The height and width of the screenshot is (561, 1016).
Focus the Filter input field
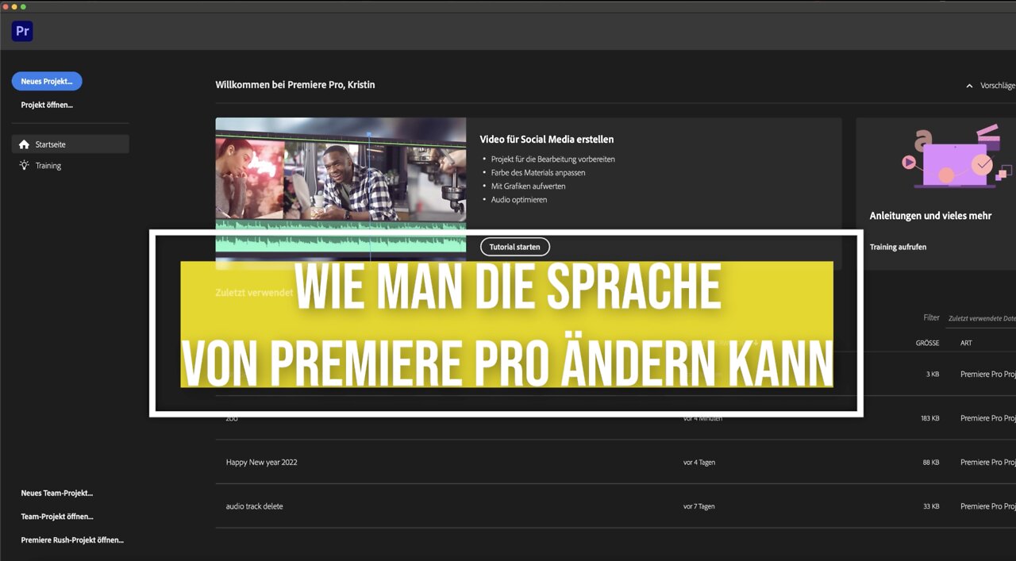click(980, 318)
